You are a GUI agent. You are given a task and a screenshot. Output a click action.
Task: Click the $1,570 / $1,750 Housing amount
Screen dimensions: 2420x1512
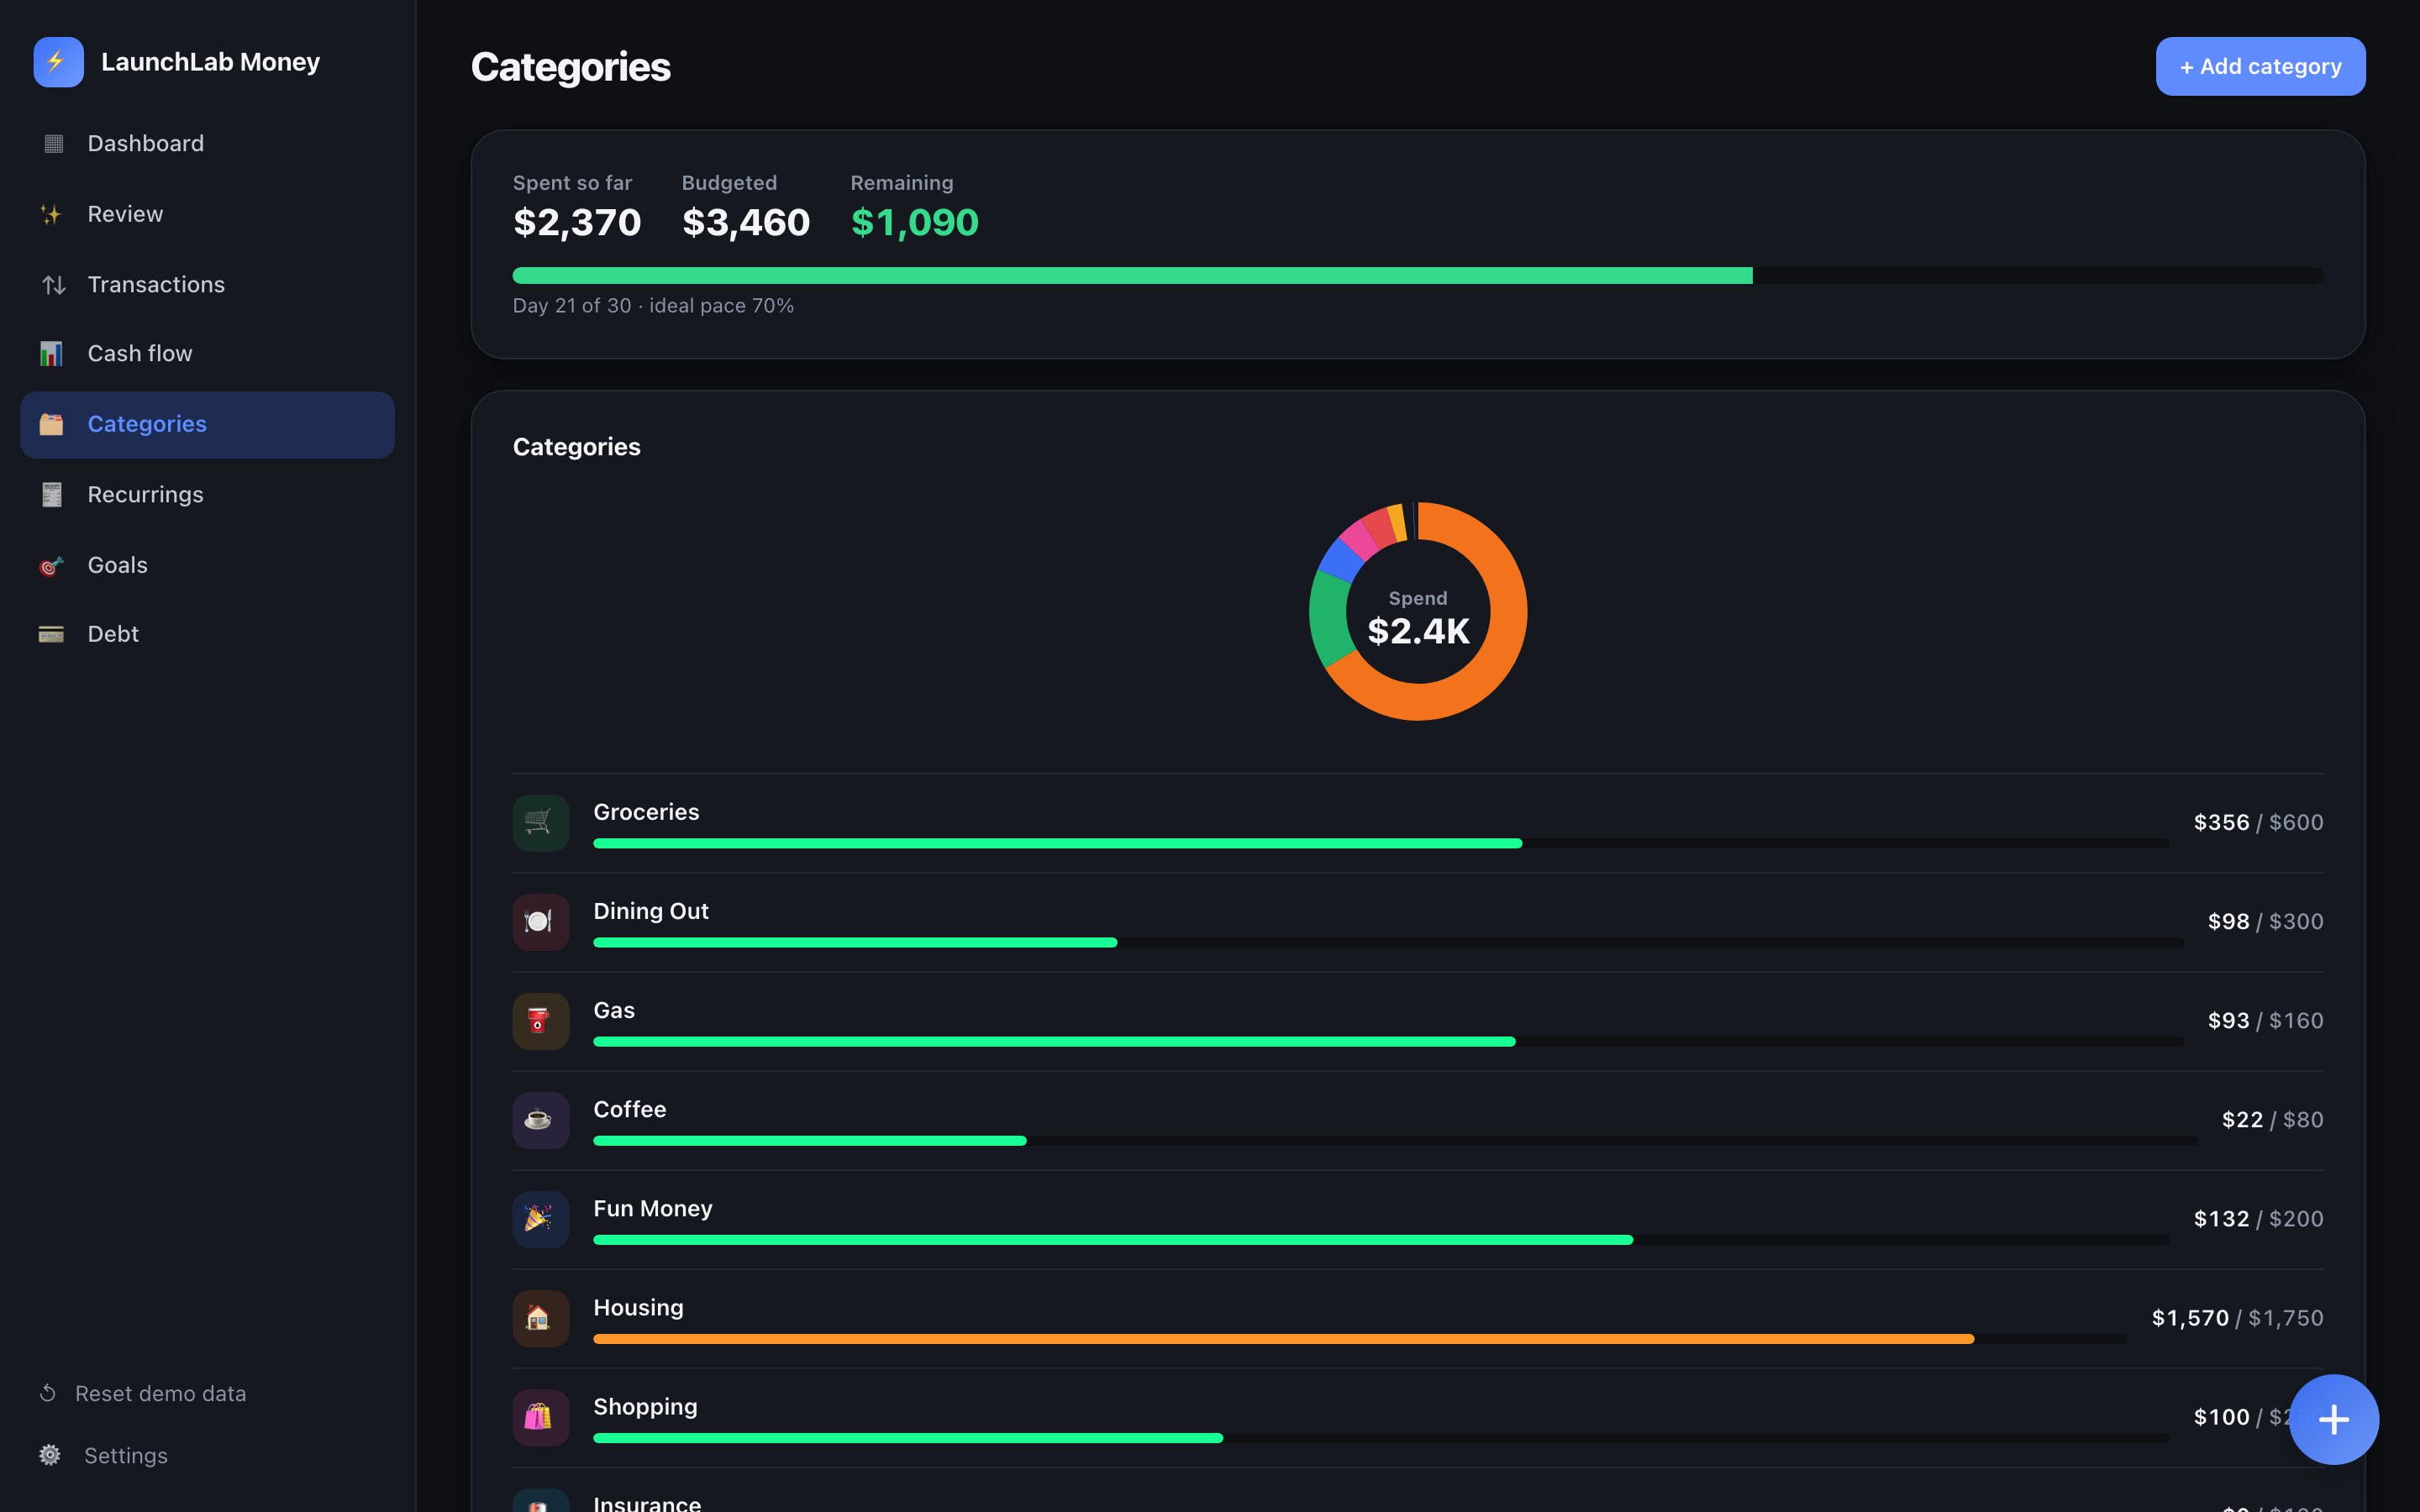point(2237,1318)
